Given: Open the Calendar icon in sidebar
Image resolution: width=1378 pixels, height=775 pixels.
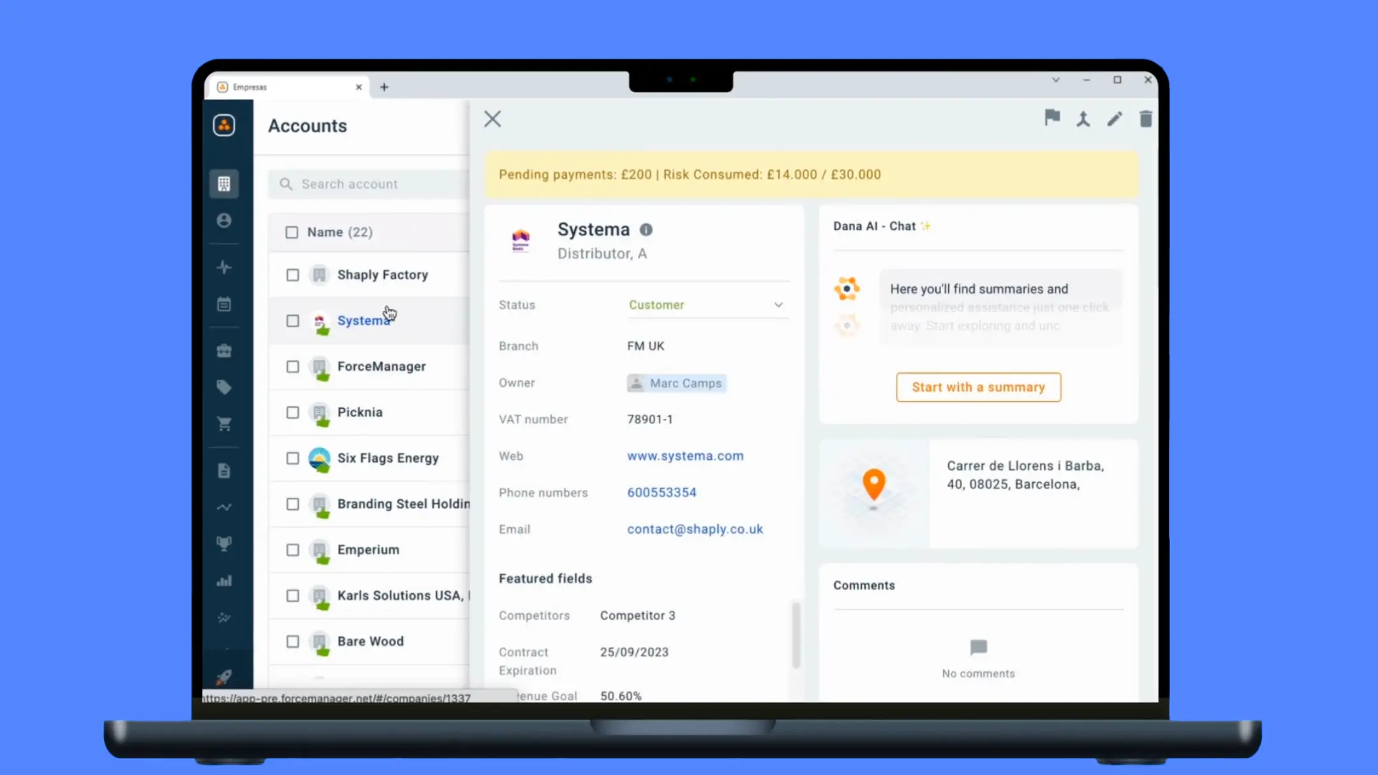Looking at the screenshot, I should tap(224, 304).
